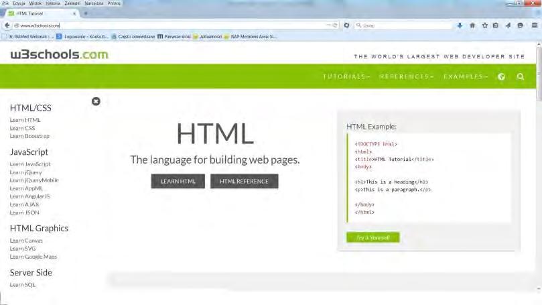Open the Pomoc menu
Screen dimensions: 542x305
pos(114,3)
